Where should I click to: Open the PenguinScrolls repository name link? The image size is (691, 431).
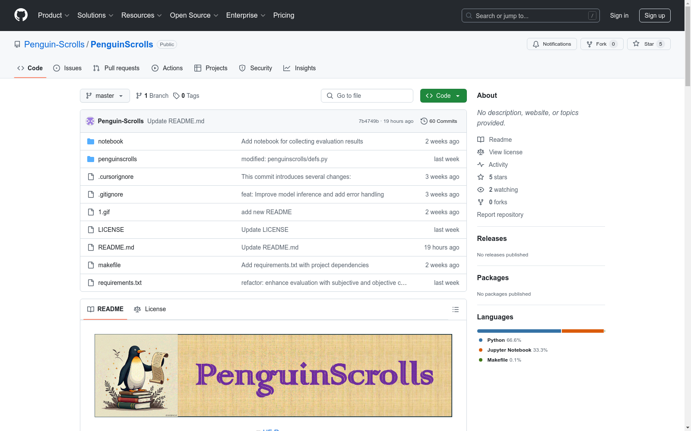click(122, 44)
